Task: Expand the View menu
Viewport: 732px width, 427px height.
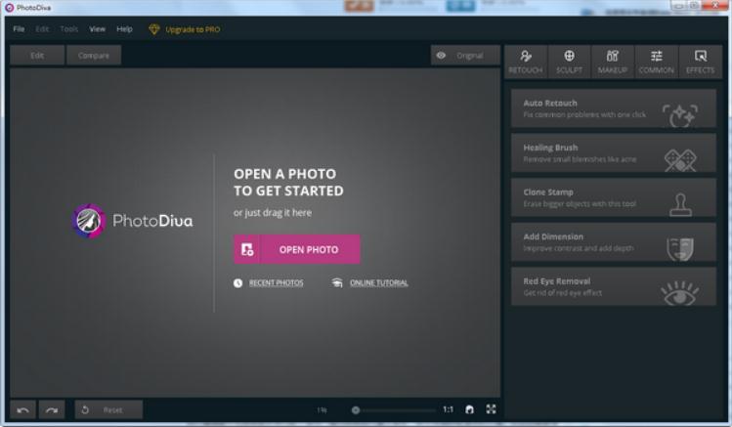Action: click(98, 29)
